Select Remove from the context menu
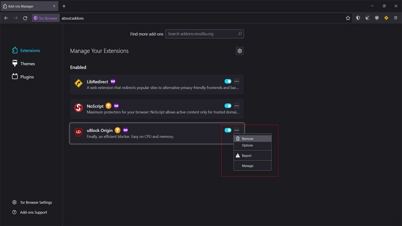This screenshot has height=226, width=402. 248,138
